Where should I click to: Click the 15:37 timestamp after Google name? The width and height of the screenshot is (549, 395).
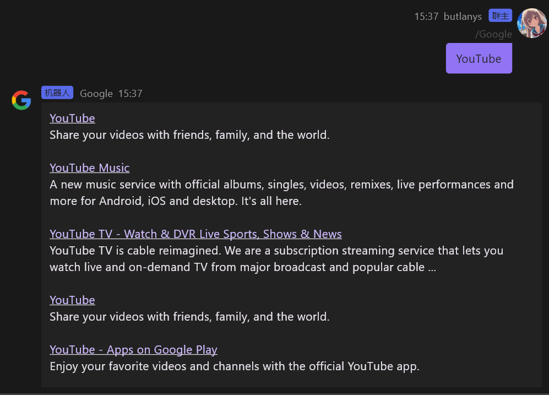click(130, 94)
